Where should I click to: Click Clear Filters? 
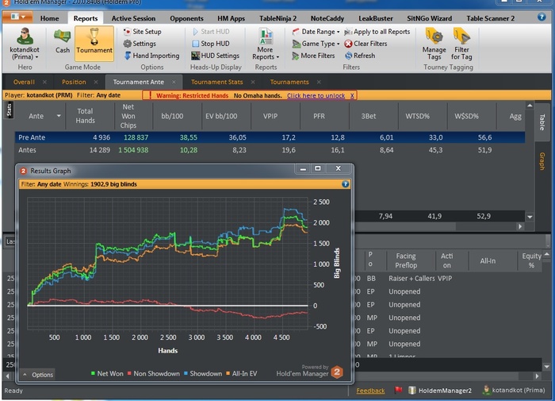366,44
